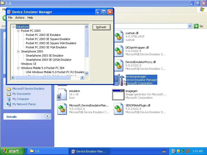Open the My Computer link
This screenshot has height=155, width=207.
pos(21,99)
